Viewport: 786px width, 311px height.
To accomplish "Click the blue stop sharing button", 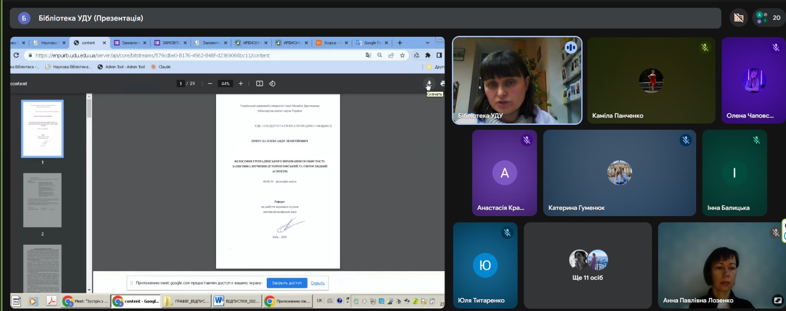I will pos(287,283).
